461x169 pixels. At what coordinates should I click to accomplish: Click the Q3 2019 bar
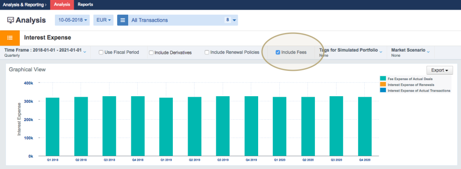pos(223,126)
